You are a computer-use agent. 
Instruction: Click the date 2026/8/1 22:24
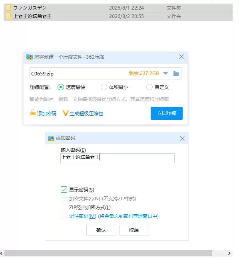(x=126, y=8)
